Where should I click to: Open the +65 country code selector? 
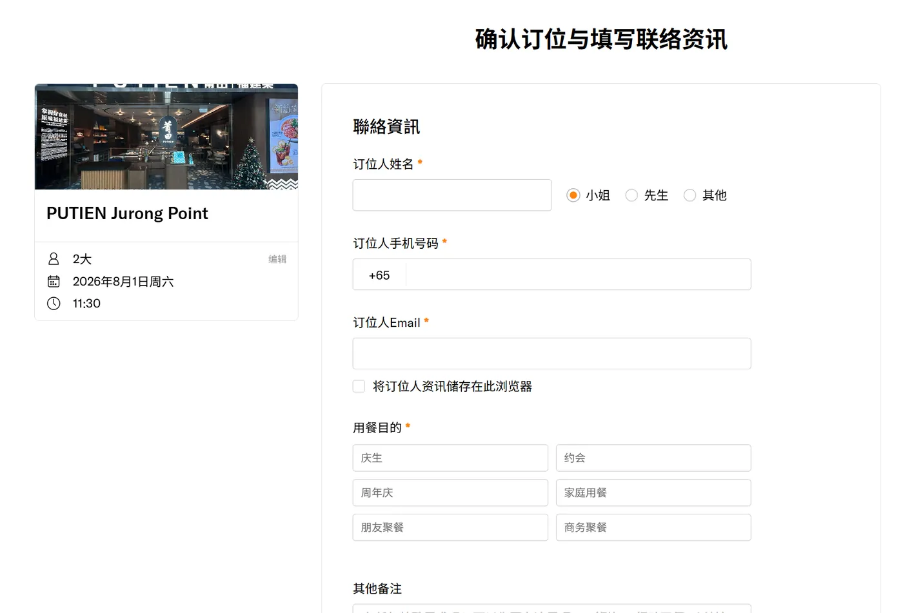pyautogui.click(x=379, y=275)
